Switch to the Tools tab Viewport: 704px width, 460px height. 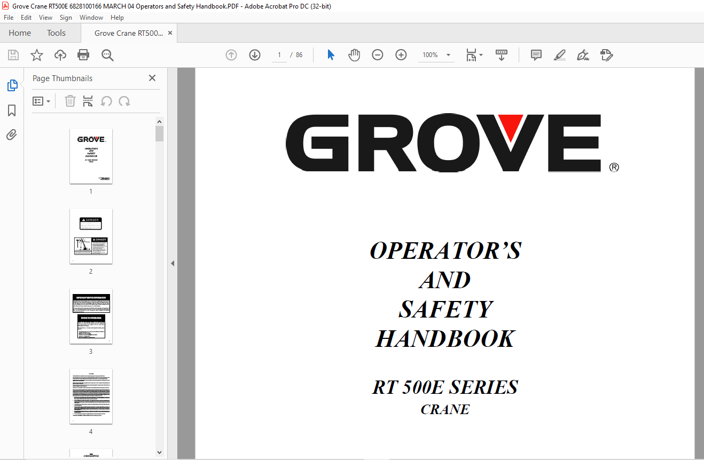pos(56,33)
